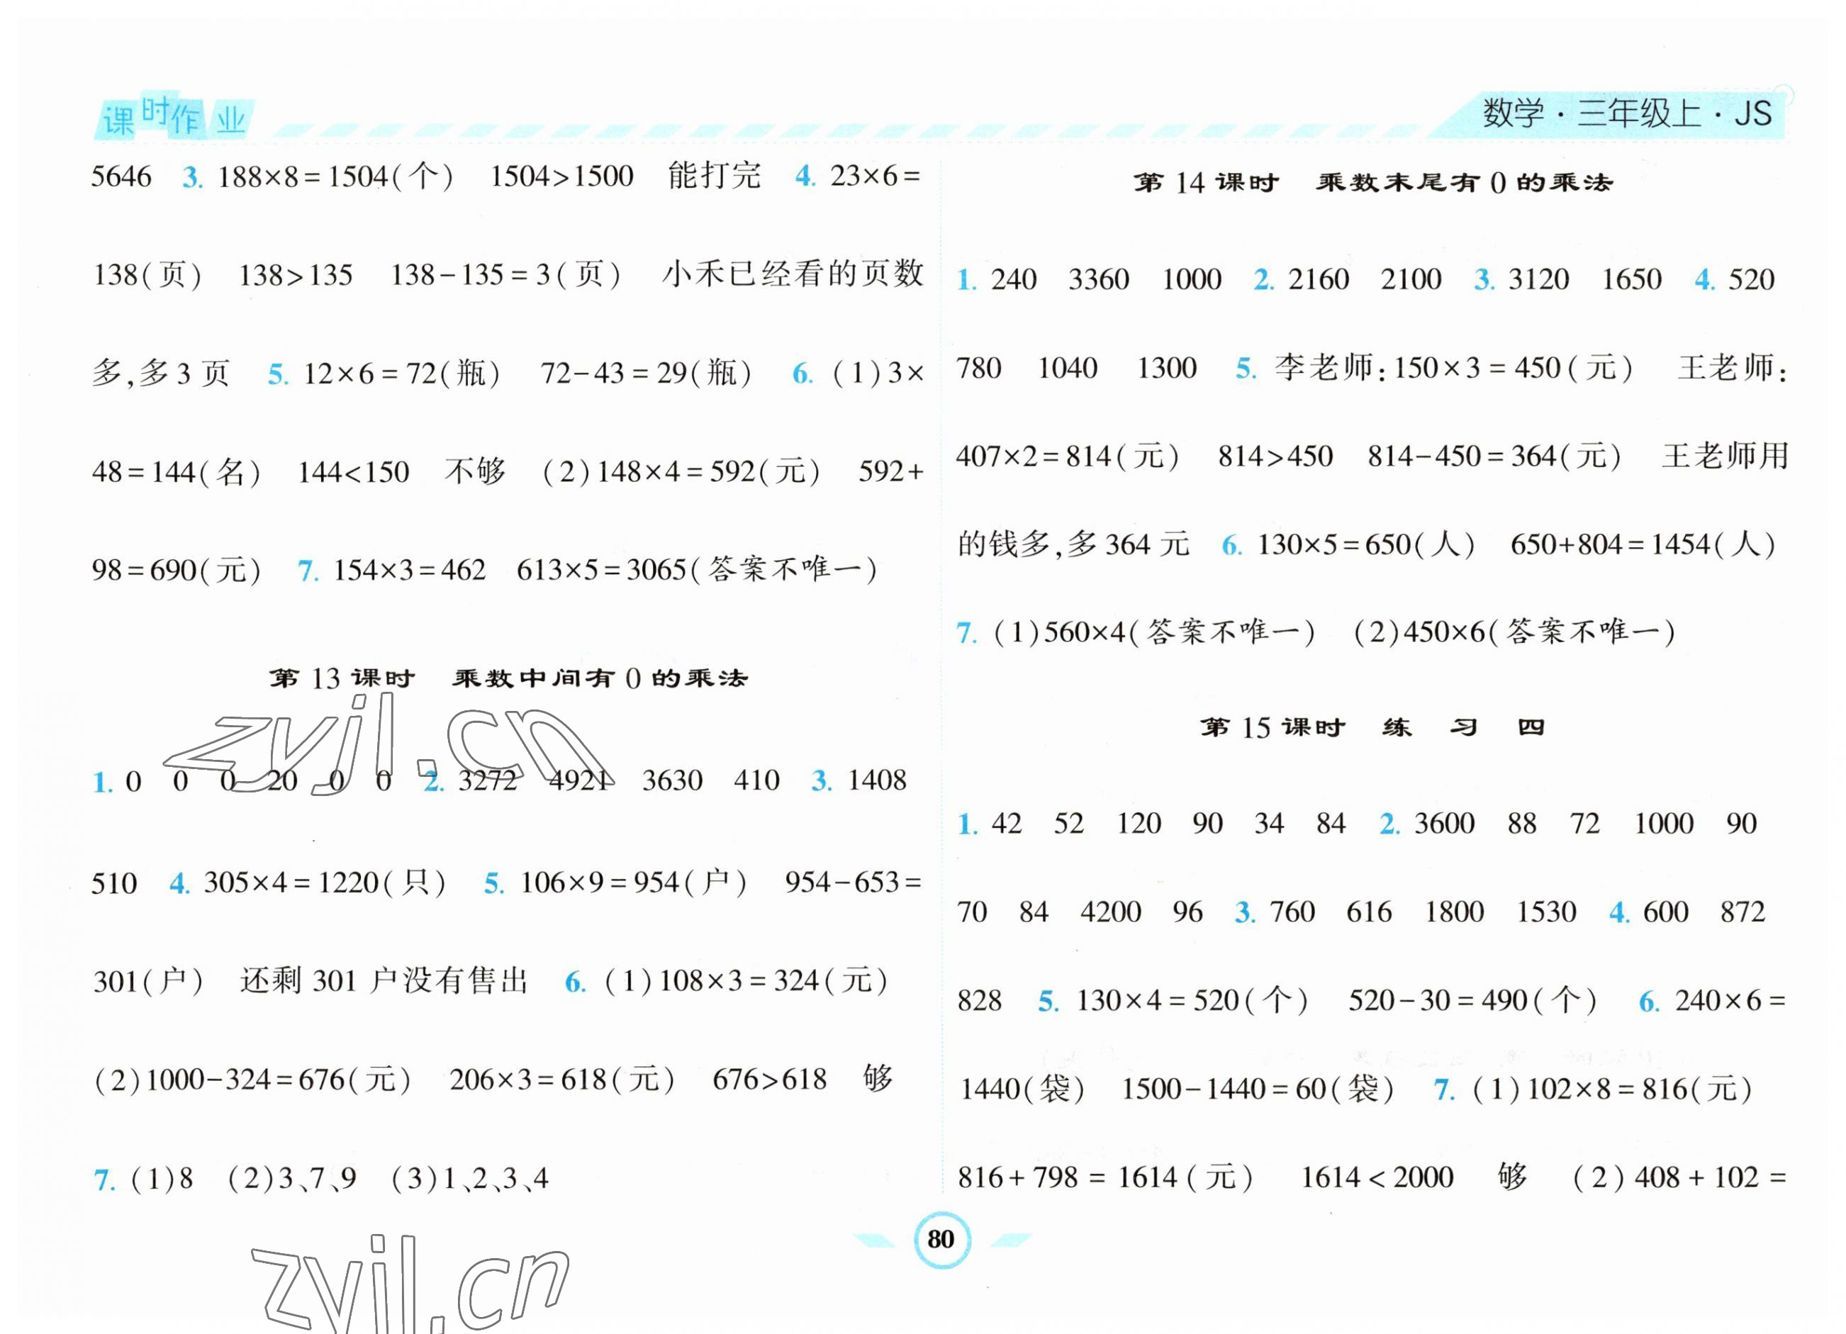Click the text '154×3=462'
Screen dimensions: 1846x1334
410,570
